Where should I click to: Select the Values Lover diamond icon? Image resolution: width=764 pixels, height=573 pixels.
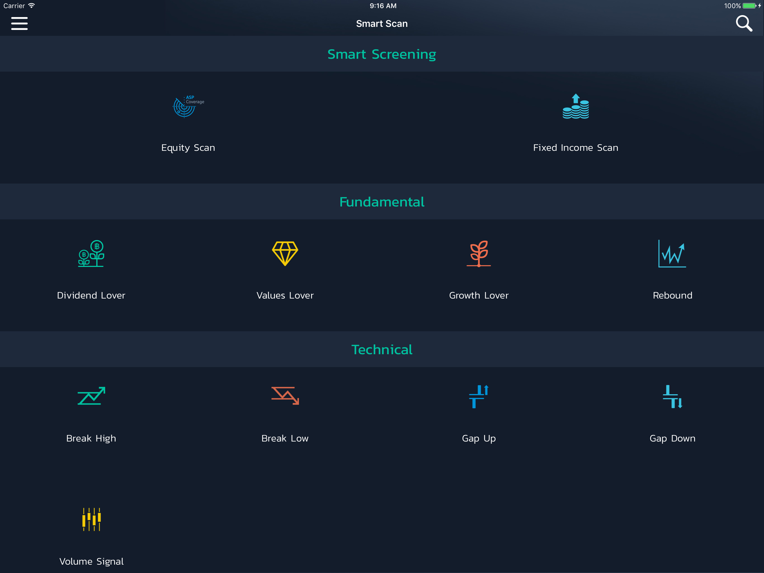285,254
